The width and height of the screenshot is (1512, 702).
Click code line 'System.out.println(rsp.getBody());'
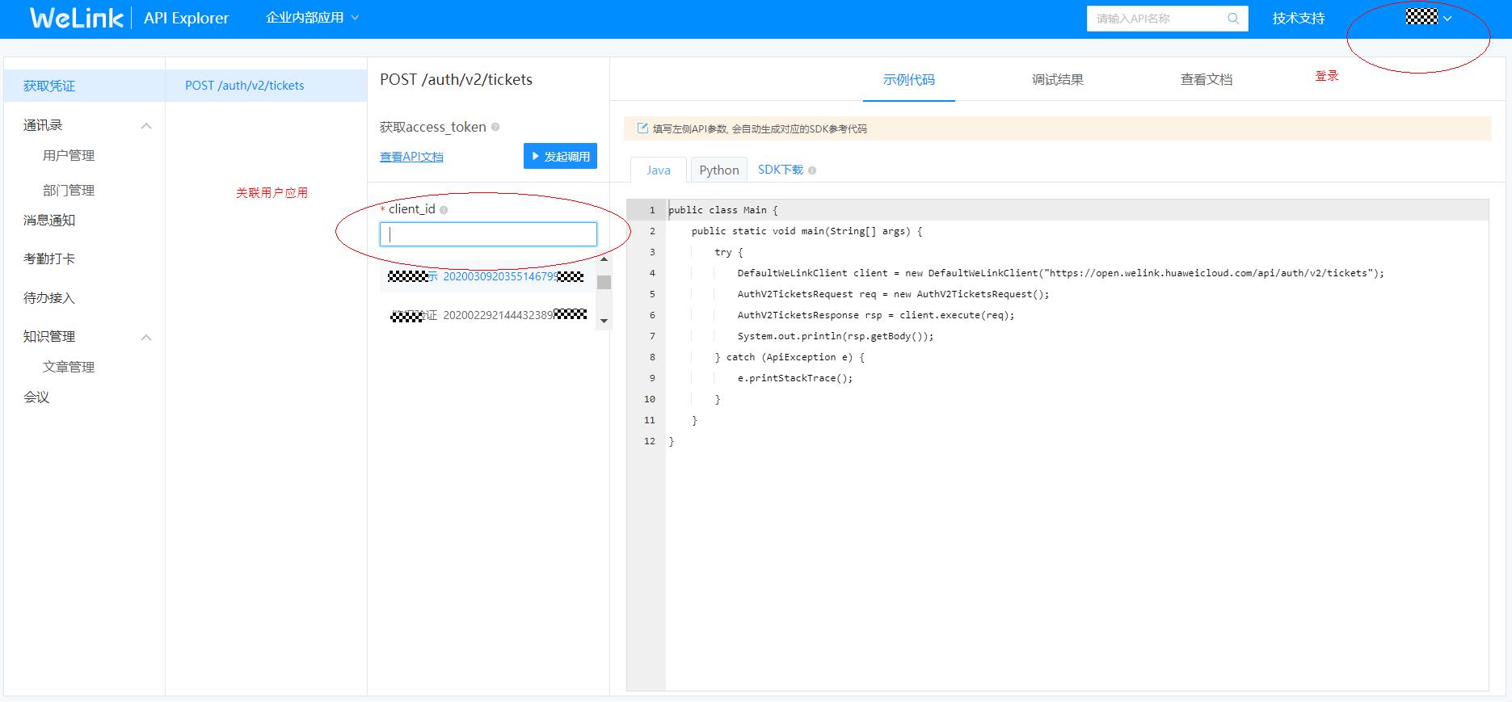pyautogui.click(x=836, y=336)
